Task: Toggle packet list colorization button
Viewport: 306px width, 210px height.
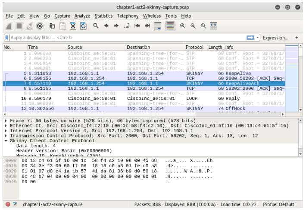Action: coord(170,26)
